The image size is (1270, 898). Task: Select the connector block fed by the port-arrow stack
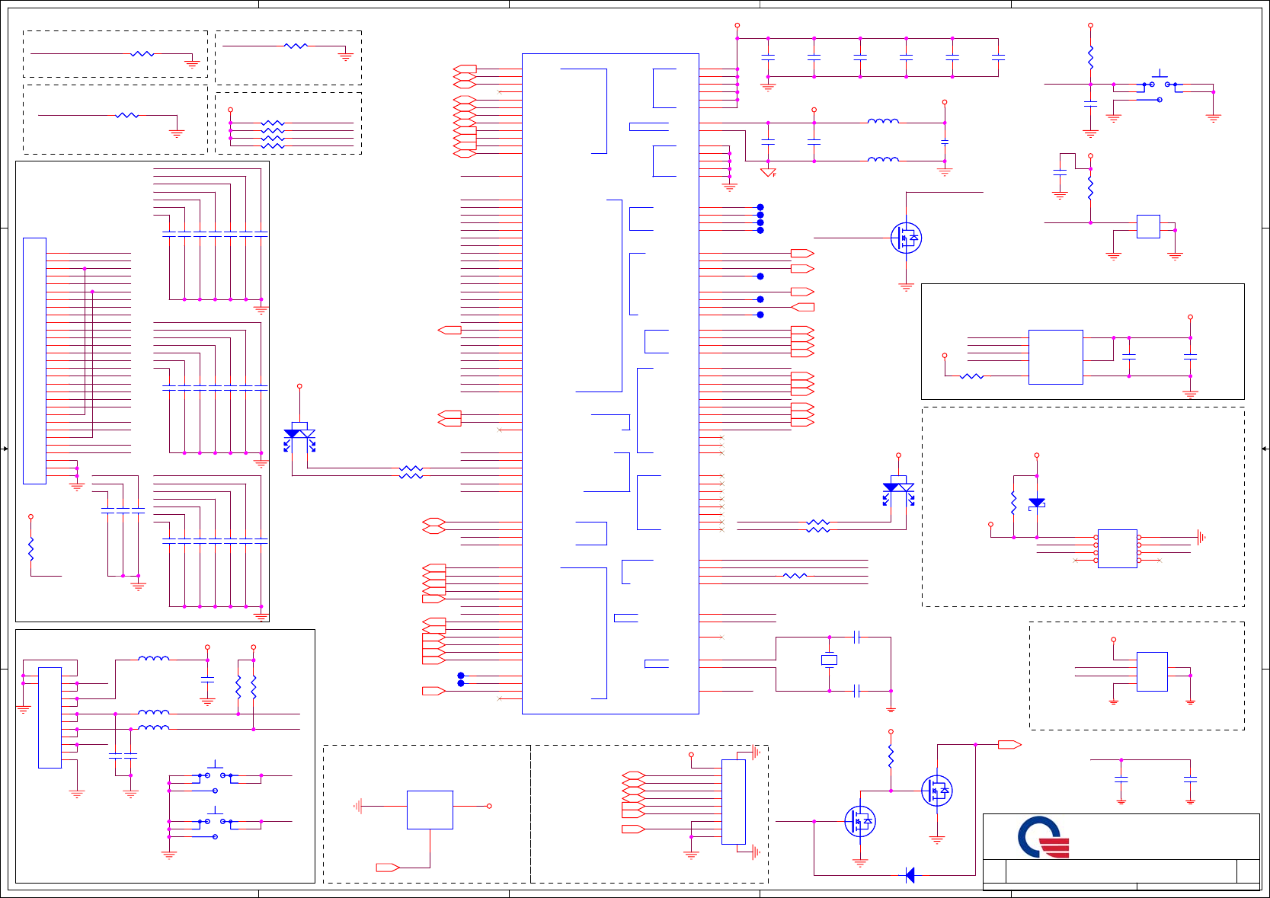tap(734, 802)
